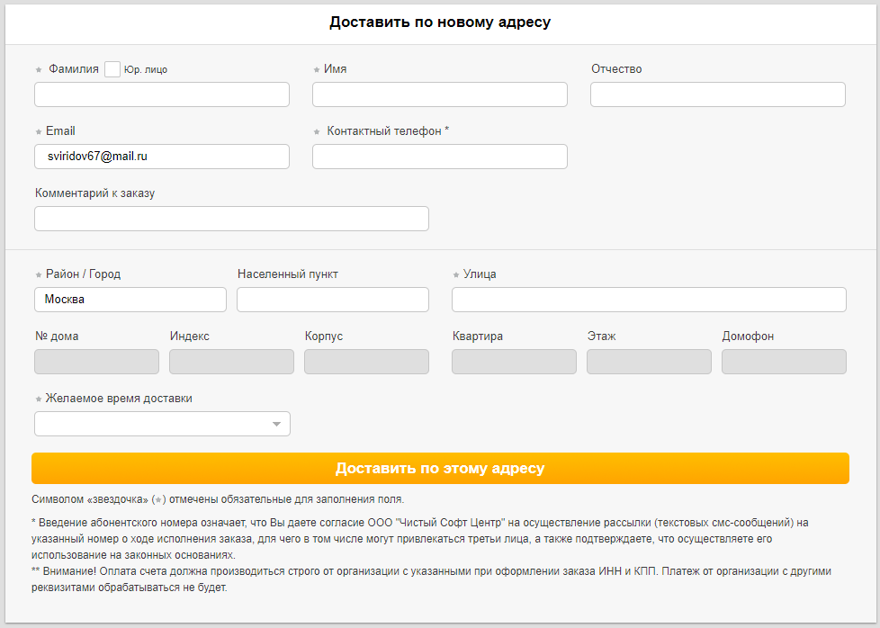Select the Email field with sviridov67@mail.ru
The width and height of the screenshot is (880, 628).
tap(162, 157)
